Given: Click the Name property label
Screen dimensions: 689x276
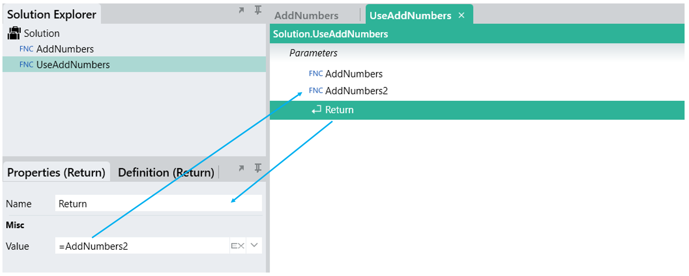Looking at the screenshot, I should (19, 204).
